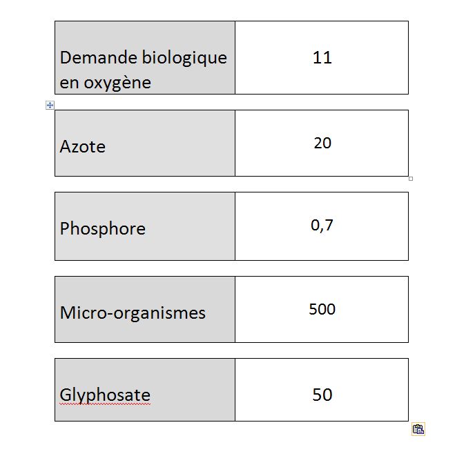Click the table resize handle square
Viewport: 475px width, 456px height.
411,179
